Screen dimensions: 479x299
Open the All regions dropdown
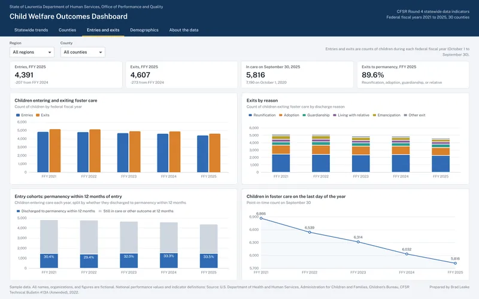pos(32,52)
